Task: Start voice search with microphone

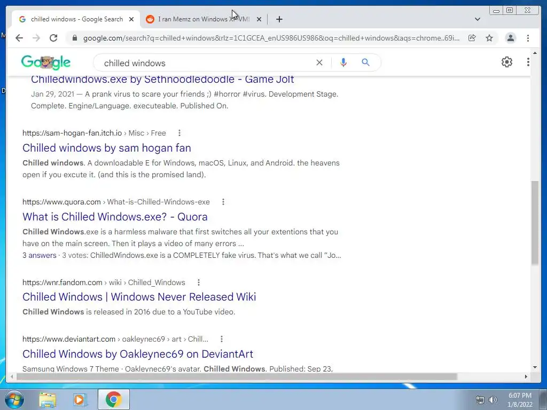Action: point(343,62)
